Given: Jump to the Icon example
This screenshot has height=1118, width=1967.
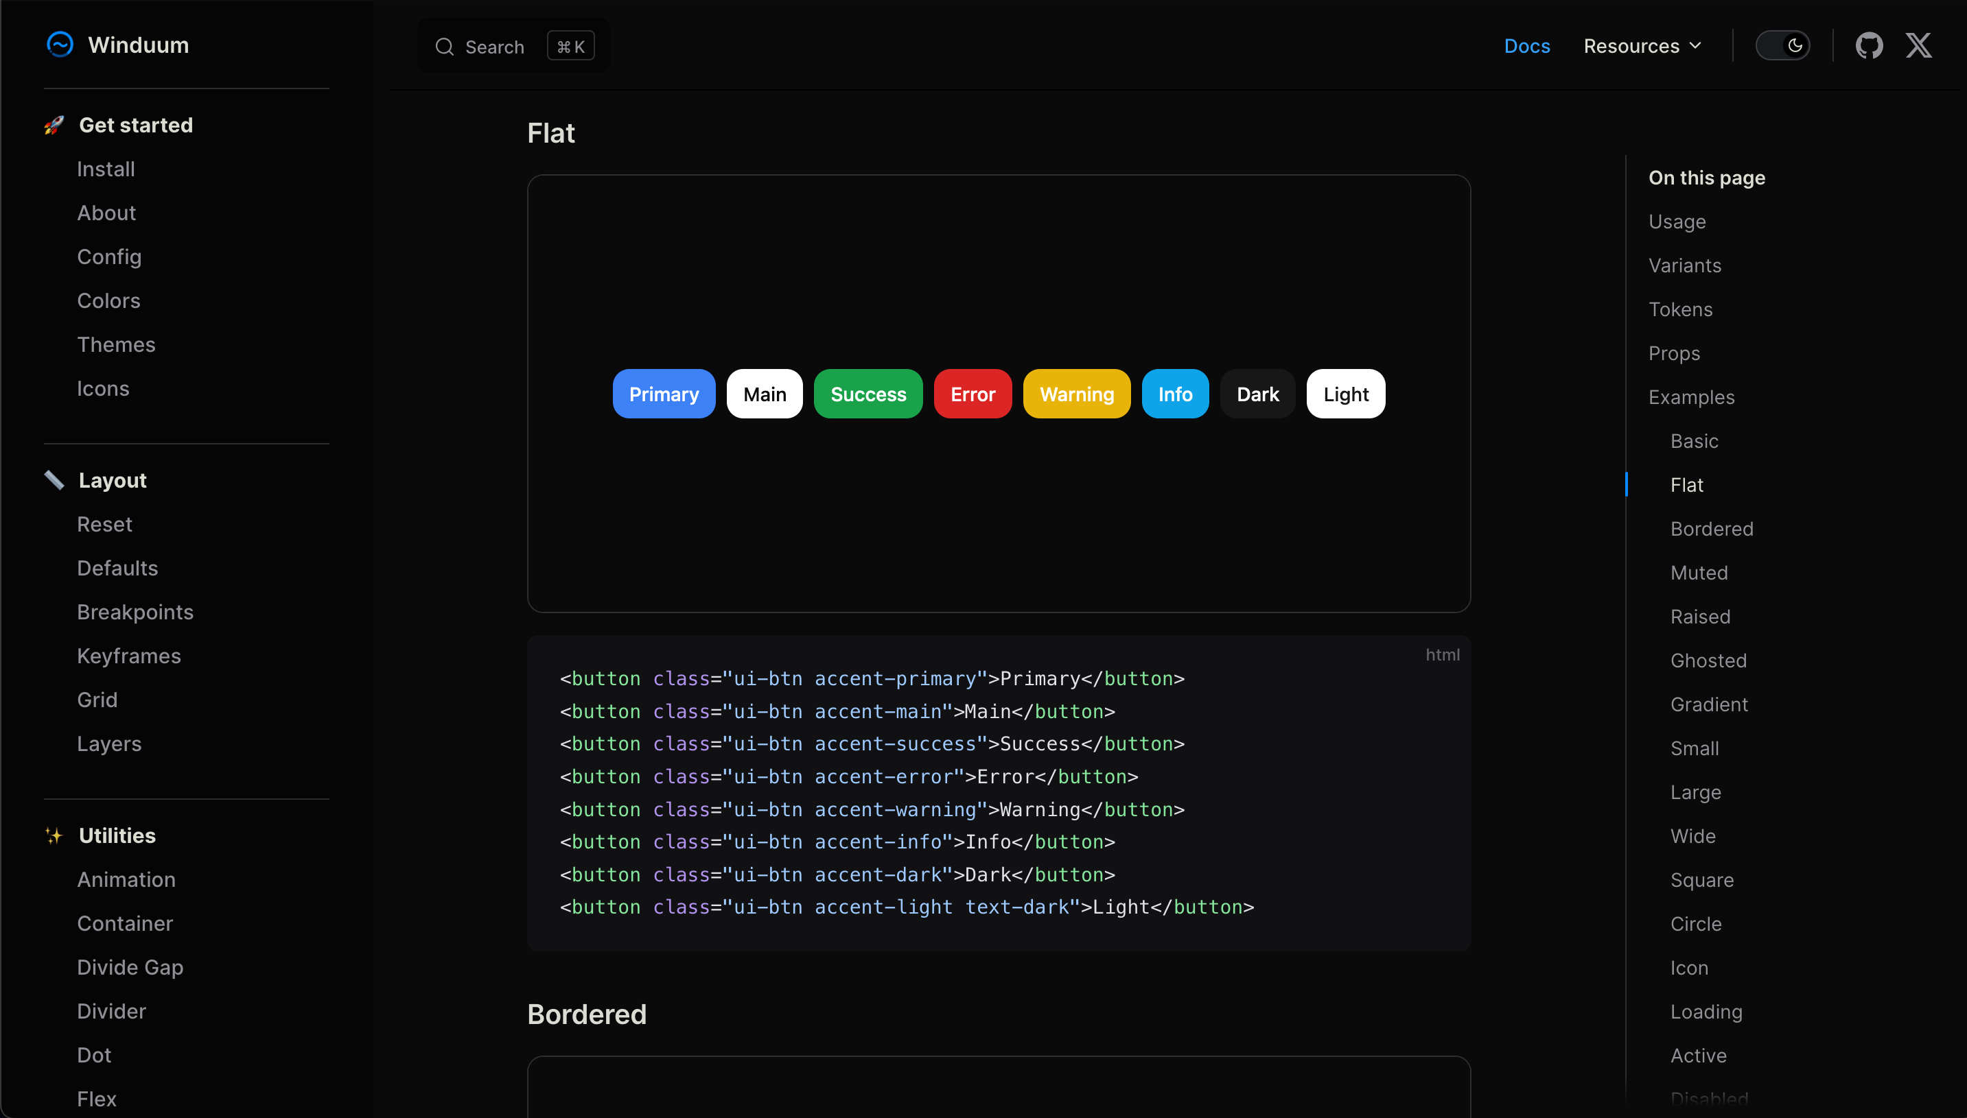Looking at the screenshot, I should point(1689,968).
